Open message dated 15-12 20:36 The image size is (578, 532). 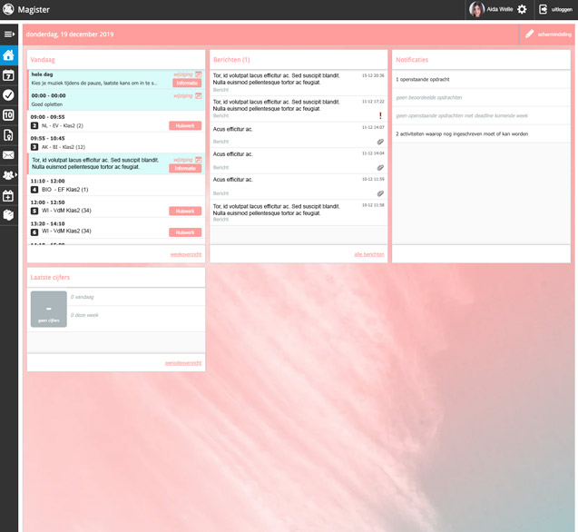tap(299, 83)
